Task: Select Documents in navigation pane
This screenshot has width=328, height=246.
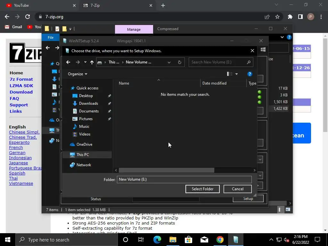Action: [89, 111]
